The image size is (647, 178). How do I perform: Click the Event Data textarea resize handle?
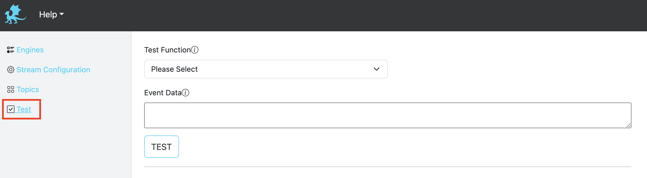pyautogui.click(x=628, y=125)
